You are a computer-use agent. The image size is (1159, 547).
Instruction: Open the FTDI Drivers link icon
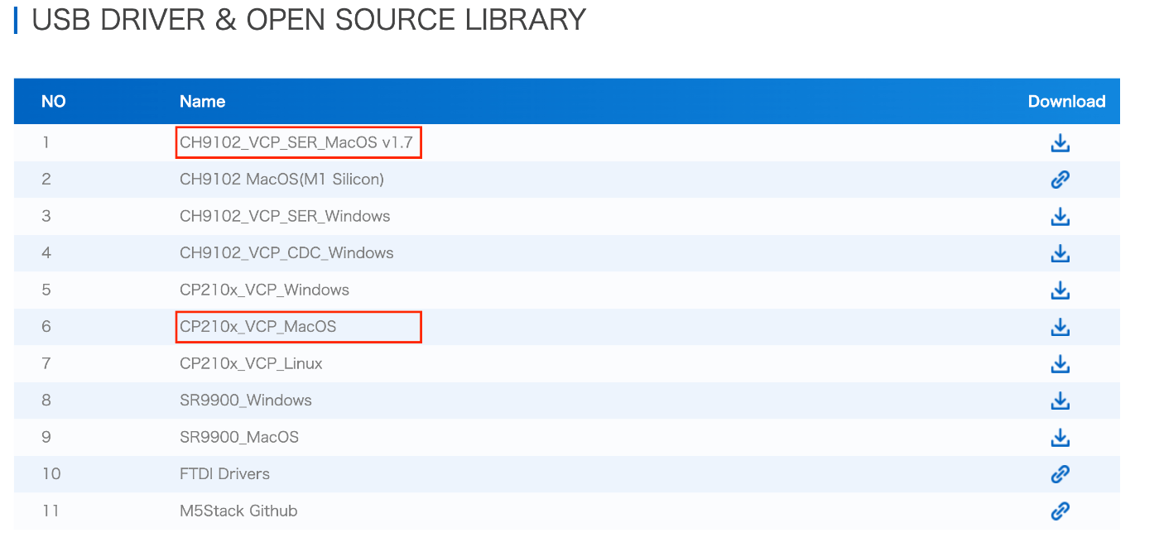(1060, 474)
